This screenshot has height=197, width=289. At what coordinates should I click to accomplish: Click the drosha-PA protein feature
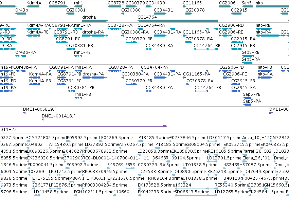(x=95, y=78)
